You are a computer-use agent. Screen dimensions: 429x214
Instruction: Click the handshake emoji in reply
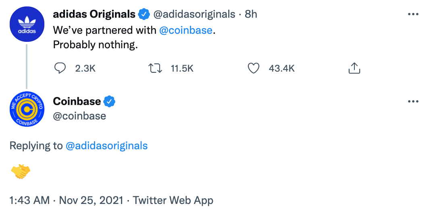pyautogui.click(x=21, y=172)
